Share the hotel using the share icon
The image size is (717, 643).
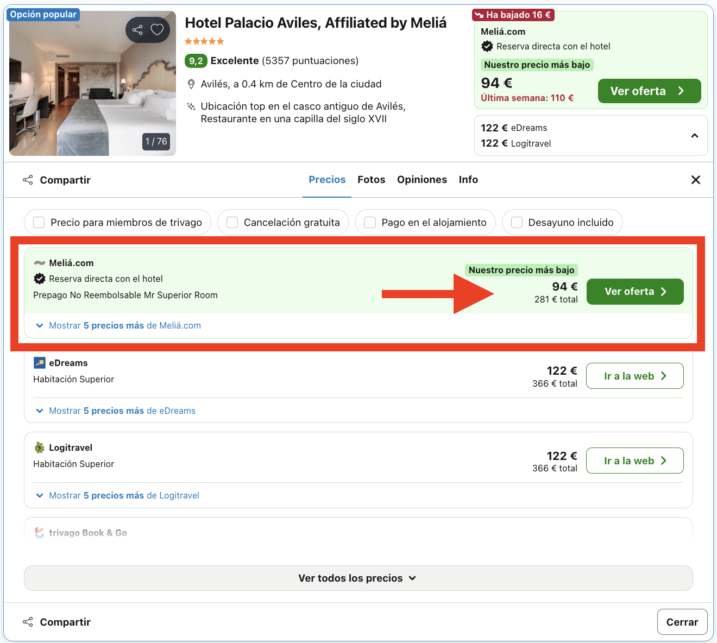pos(137,30)
